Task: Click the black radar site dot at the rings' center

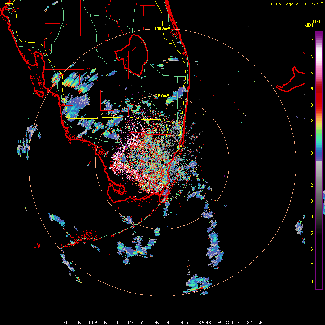Action: click(162, 162)
